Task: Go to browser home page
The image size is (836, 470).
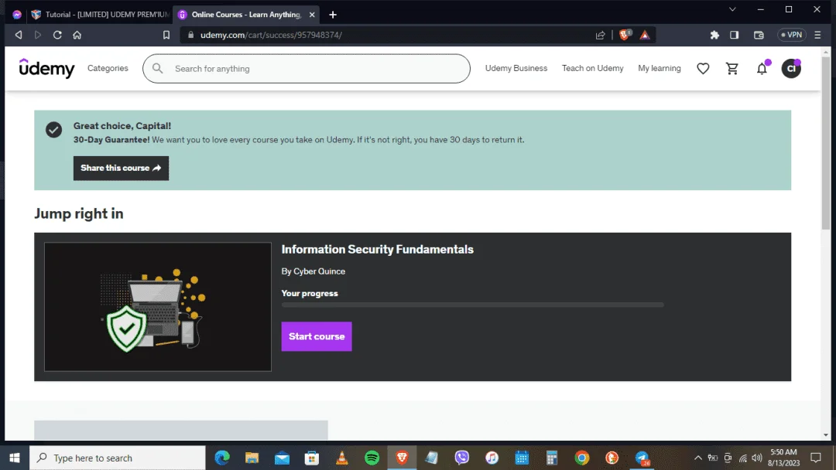Action: (x=77, y=35)
